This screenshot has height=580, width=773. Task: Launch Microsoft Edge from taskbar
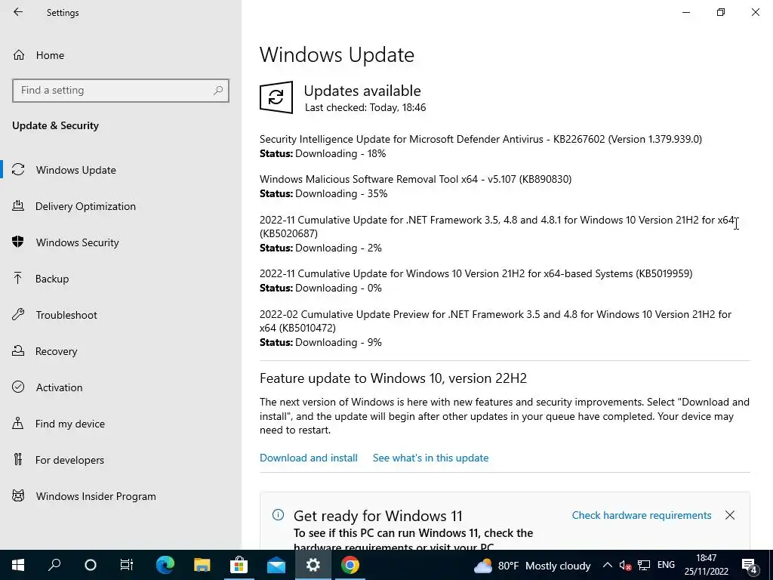(165, 565)
